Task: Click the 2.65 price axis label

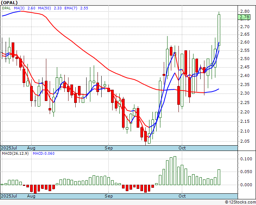Action: click(x=245, y=35)
